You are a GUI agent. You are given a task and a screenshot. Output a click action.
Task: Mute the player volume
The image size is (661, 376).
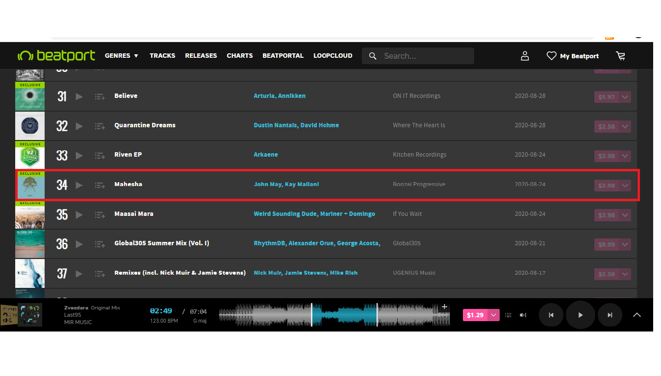523,315
